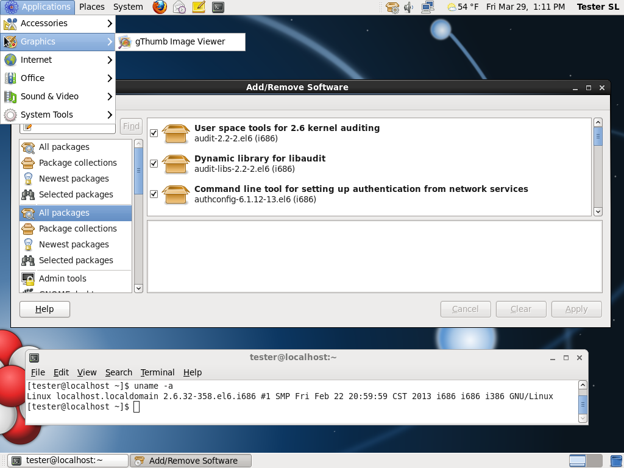624x468 pixels.
Task: Open the terminal Help menu
Action: coord(193,372)
